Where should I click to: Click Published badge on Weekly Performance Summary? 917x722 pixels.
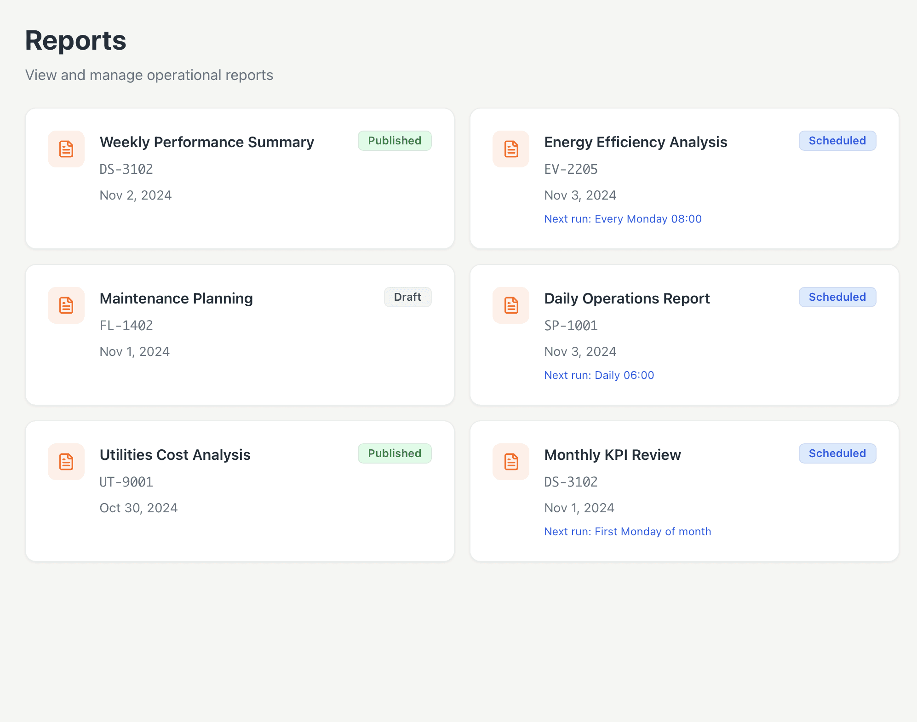[x=395, y=141]
